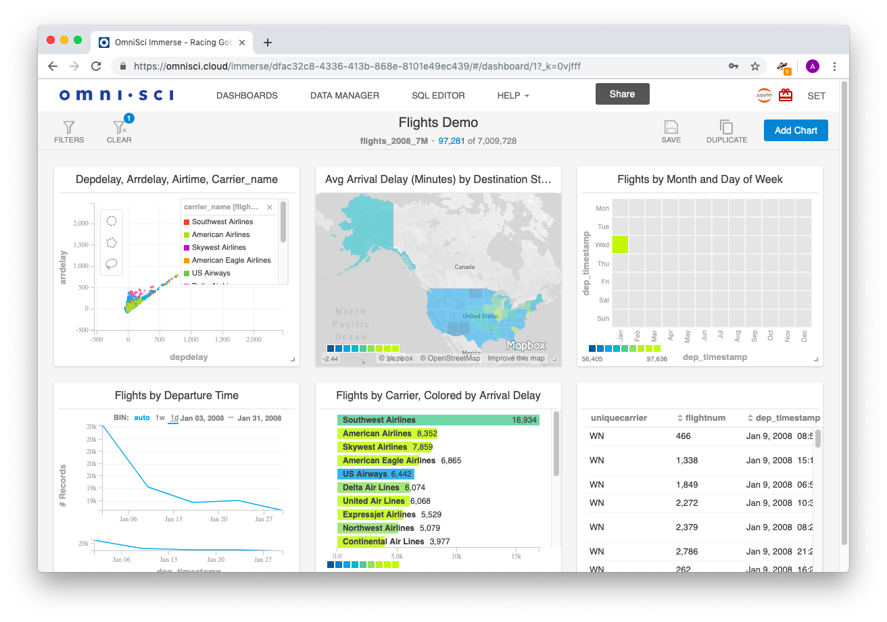
Task: Click the uniquecarrier column header
Action: click(x=619, y=418)
